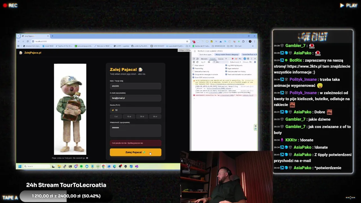Viewport: 361px width, 203px height.
Task: Toggle Preserve log checkbox
Action: coord(193,69)
